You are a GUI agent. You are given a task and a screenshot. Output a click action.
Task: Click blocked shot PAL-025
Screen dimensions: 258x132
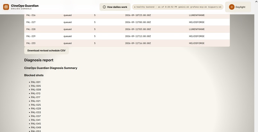click(x=36, y=105)
